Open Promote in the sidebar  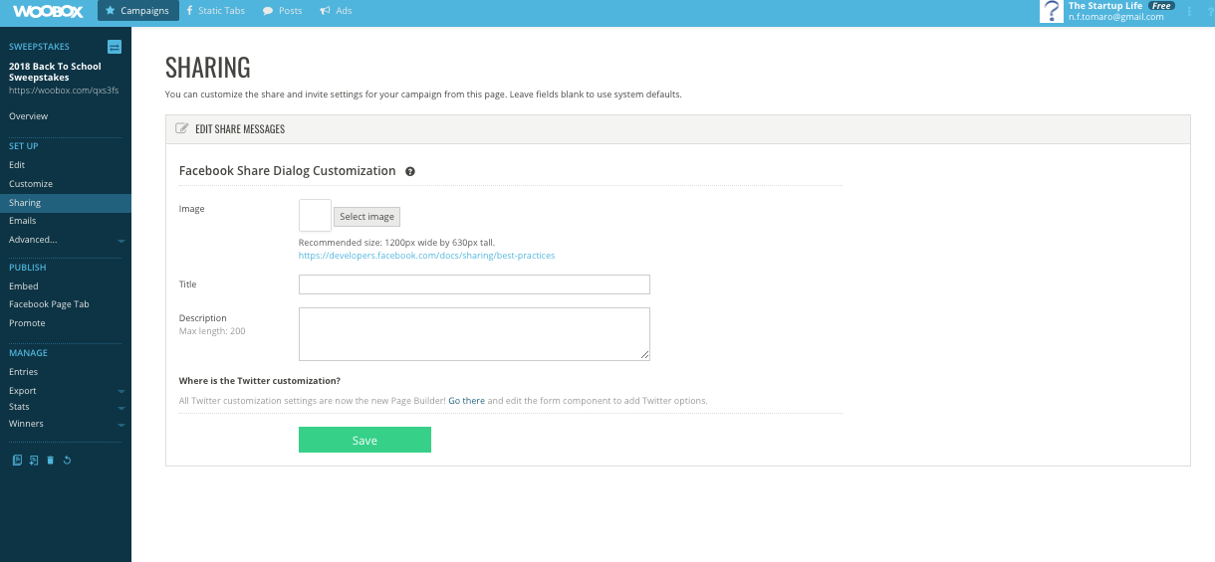pyautogui.click(x=27, y=323)
